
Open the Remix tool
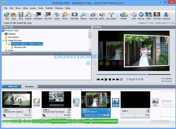click(65, 16)
